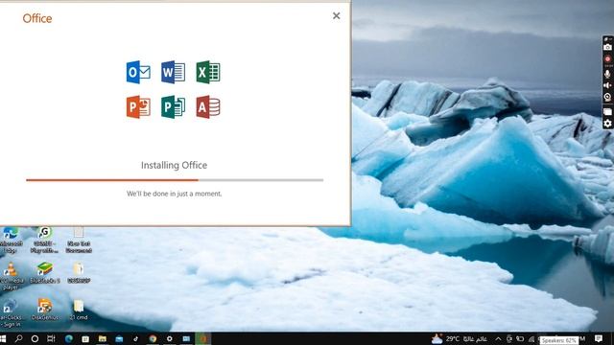Click the Office logo title text
Image resolution: width=614 pixels, height=345 pixels.
[x=37, y=18]
